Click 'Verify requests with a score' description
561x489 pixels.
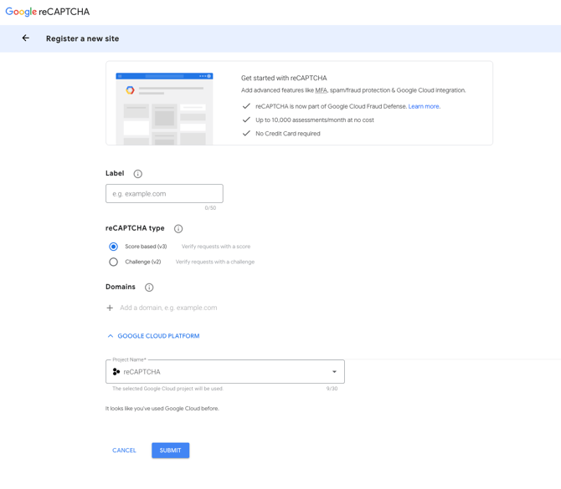216,247
